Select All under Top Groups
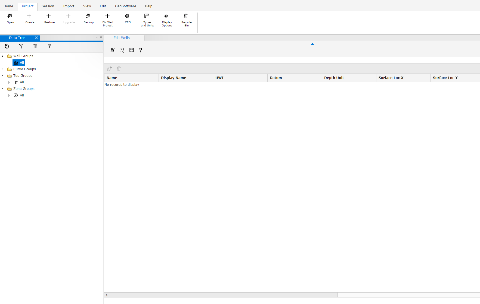 (x=19, y=82)
